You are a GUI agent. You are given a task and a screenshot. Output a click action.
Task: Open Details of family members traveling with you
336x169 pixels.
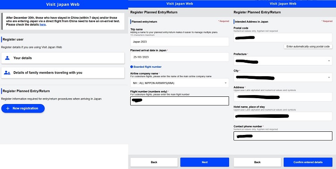pos(63,73)
